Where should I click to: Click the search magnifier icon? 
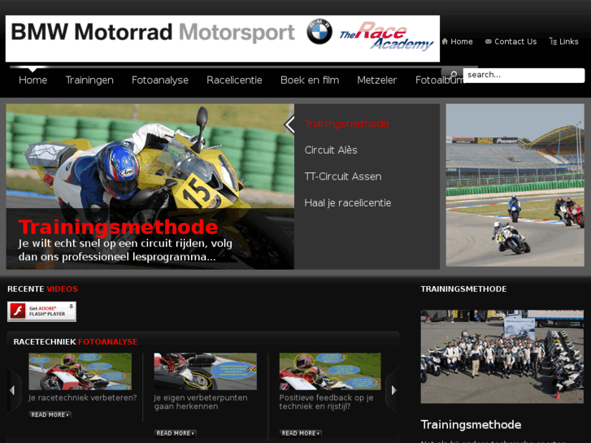[x=454, y=74]
